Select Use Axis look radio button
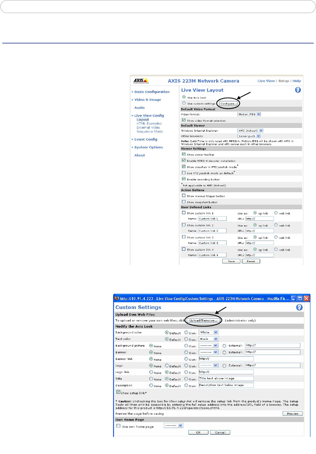The image size is (316, 454). 184,97
